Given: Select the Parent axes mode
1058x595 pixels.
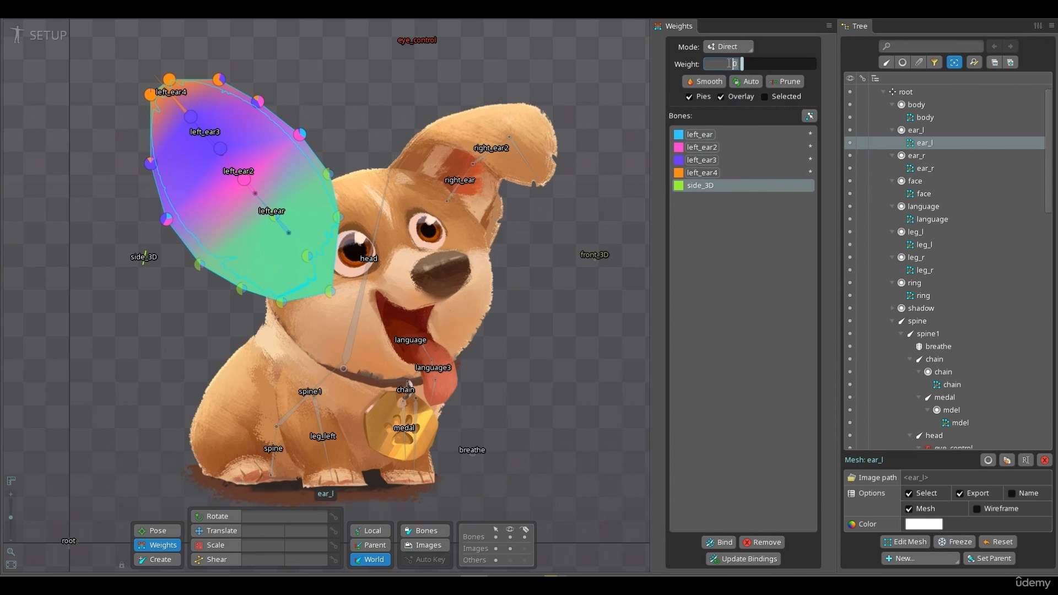Looking at the screenshot, I should click(370, 545).
